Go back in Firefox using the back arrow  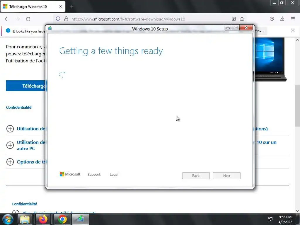coord(7,19)
